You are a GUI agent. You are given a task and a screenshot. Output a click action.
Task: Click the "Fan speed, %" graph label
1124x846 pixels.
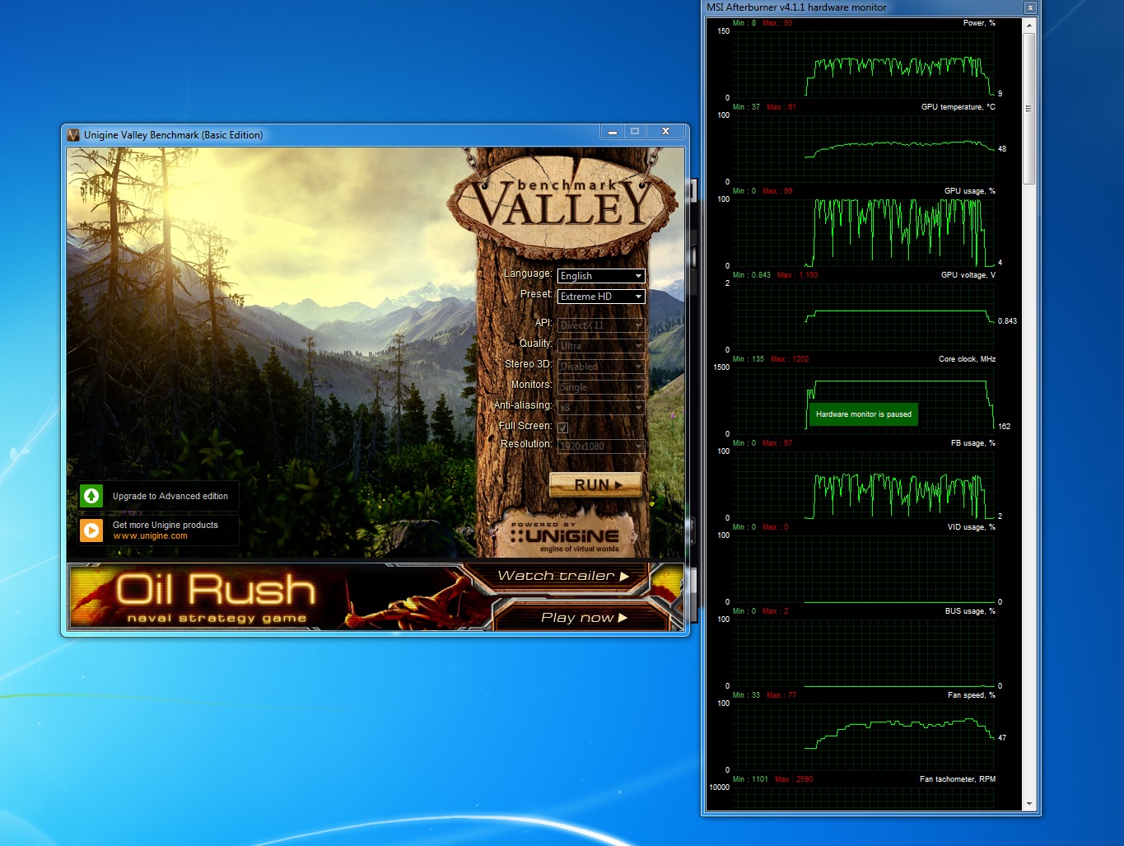[x=972, y=695]
